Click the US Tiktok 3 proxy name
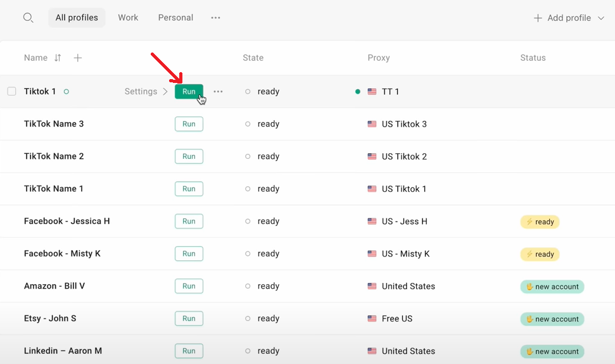 tap(404, 124)
